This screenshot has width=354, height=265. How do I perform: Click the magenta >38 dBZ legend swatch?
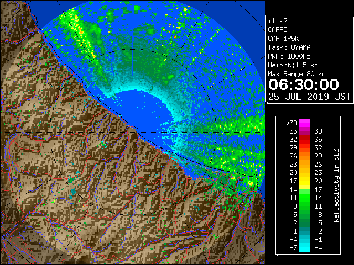point(304,123)
